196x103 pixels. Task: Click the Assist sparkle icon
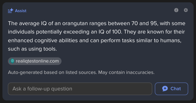point(11,11)
